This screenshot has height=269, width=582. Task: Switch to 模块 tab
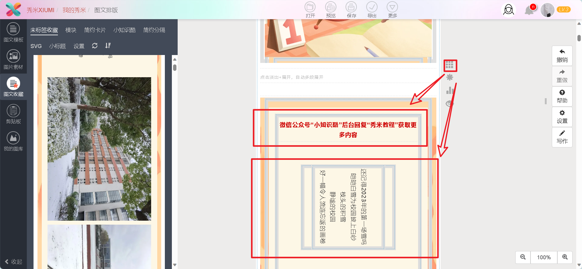pos(71,30)
